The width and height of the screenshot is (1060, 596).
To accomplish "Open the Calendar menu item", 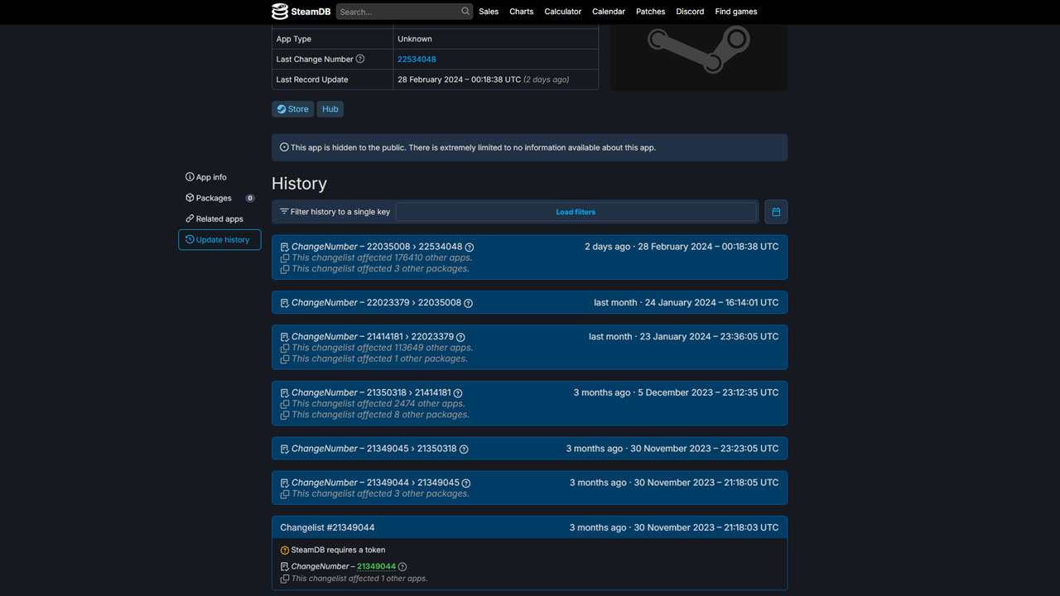I will coord(609,12).
